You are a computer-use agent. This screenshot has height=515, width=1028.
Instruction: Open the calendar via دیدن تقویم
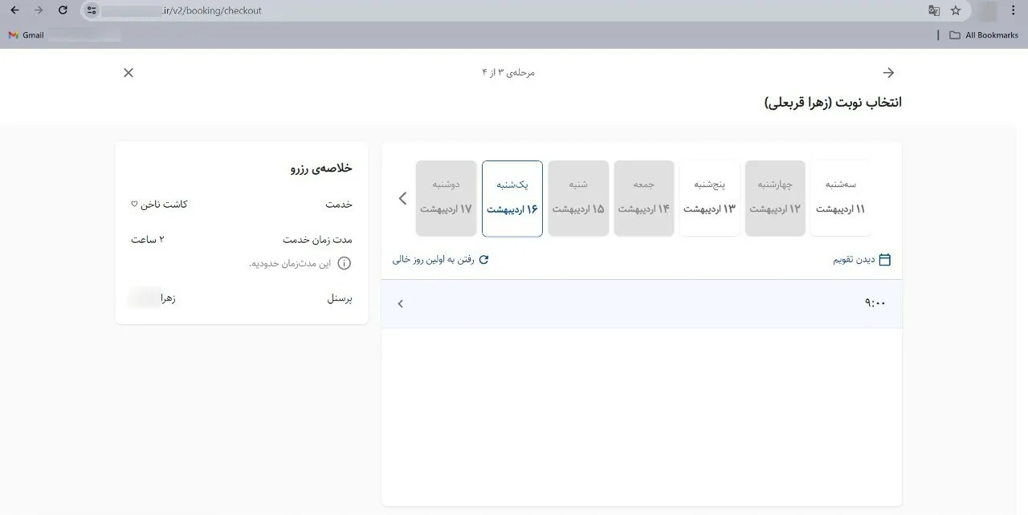tap(854, 260)
